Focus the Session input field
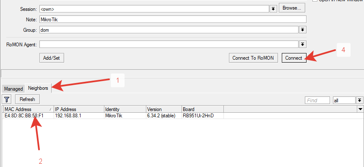The width and height of the screenshot is (364, 167). pyautogui.click(x=154, y=9)
